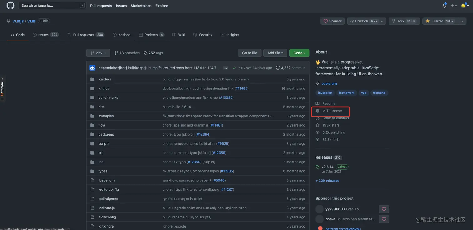Switch to the Security tab
Image resolution: width=473 pixels, height=230 pixels.
[203, 35]
